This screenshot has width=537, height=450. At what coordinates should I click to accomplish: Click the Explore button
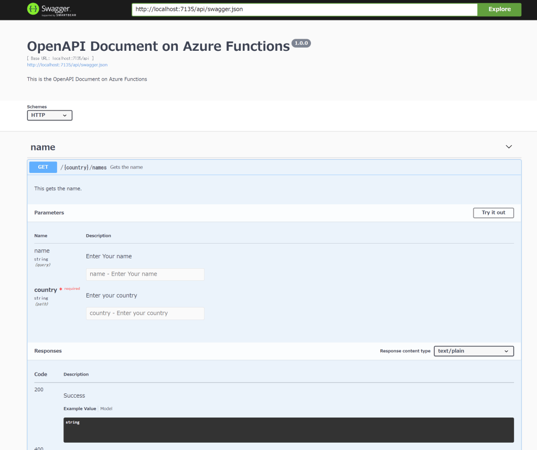498,9
